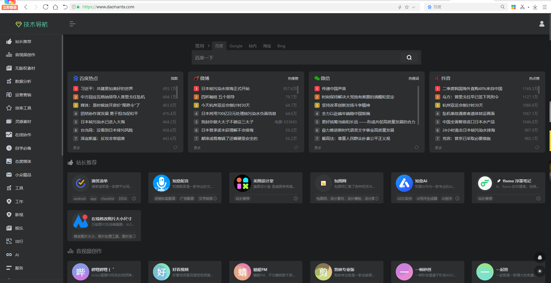Bookmark the page with the address bar star
This screenshot has width=551, height=283.
click(x=407, y=7)
